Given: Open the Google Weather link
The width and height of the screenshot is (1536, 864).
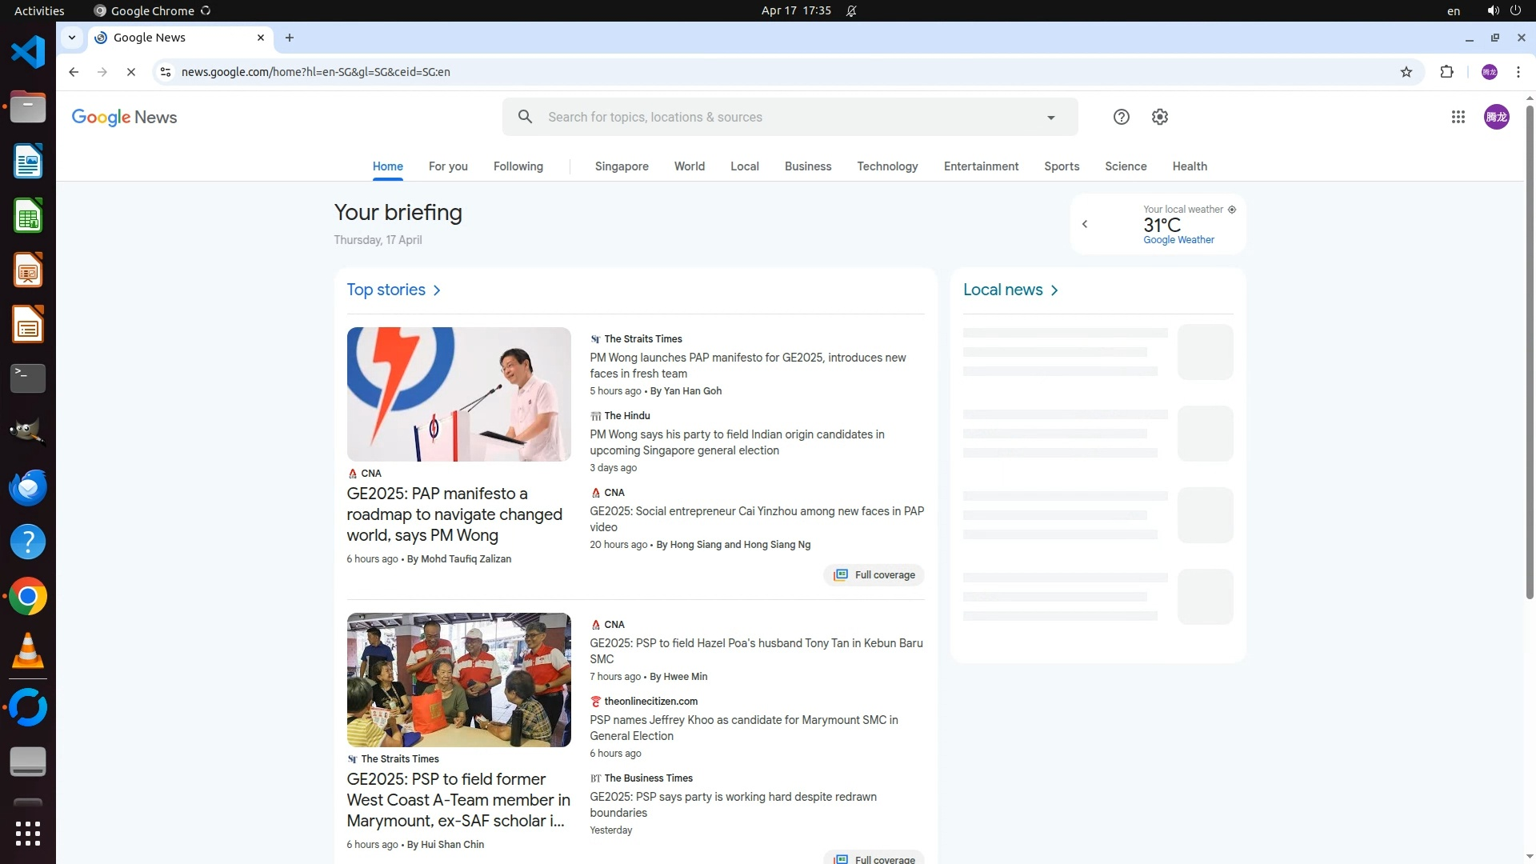Looking at the screenshot, I should [1178, 240].
